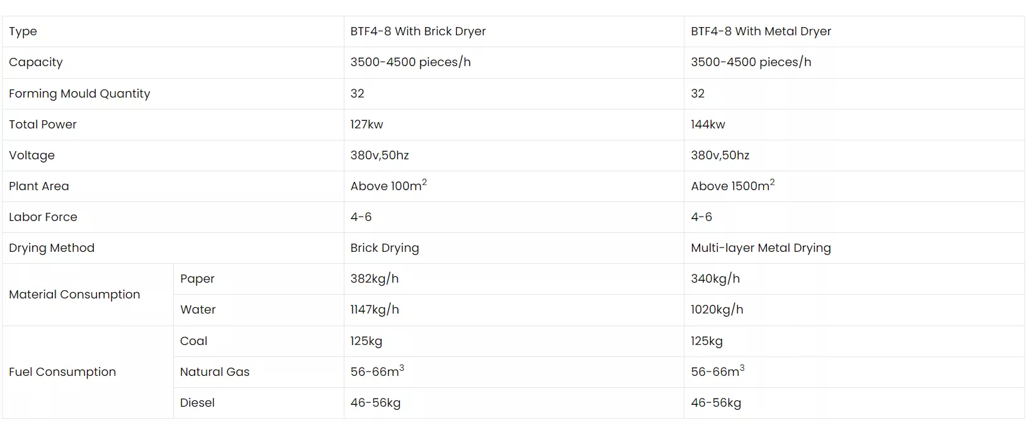Click the 'Fuel Consumption' merged cell
Image resolution: width=1027 pixels, height=425 pixels.
(x=62, y=372)
